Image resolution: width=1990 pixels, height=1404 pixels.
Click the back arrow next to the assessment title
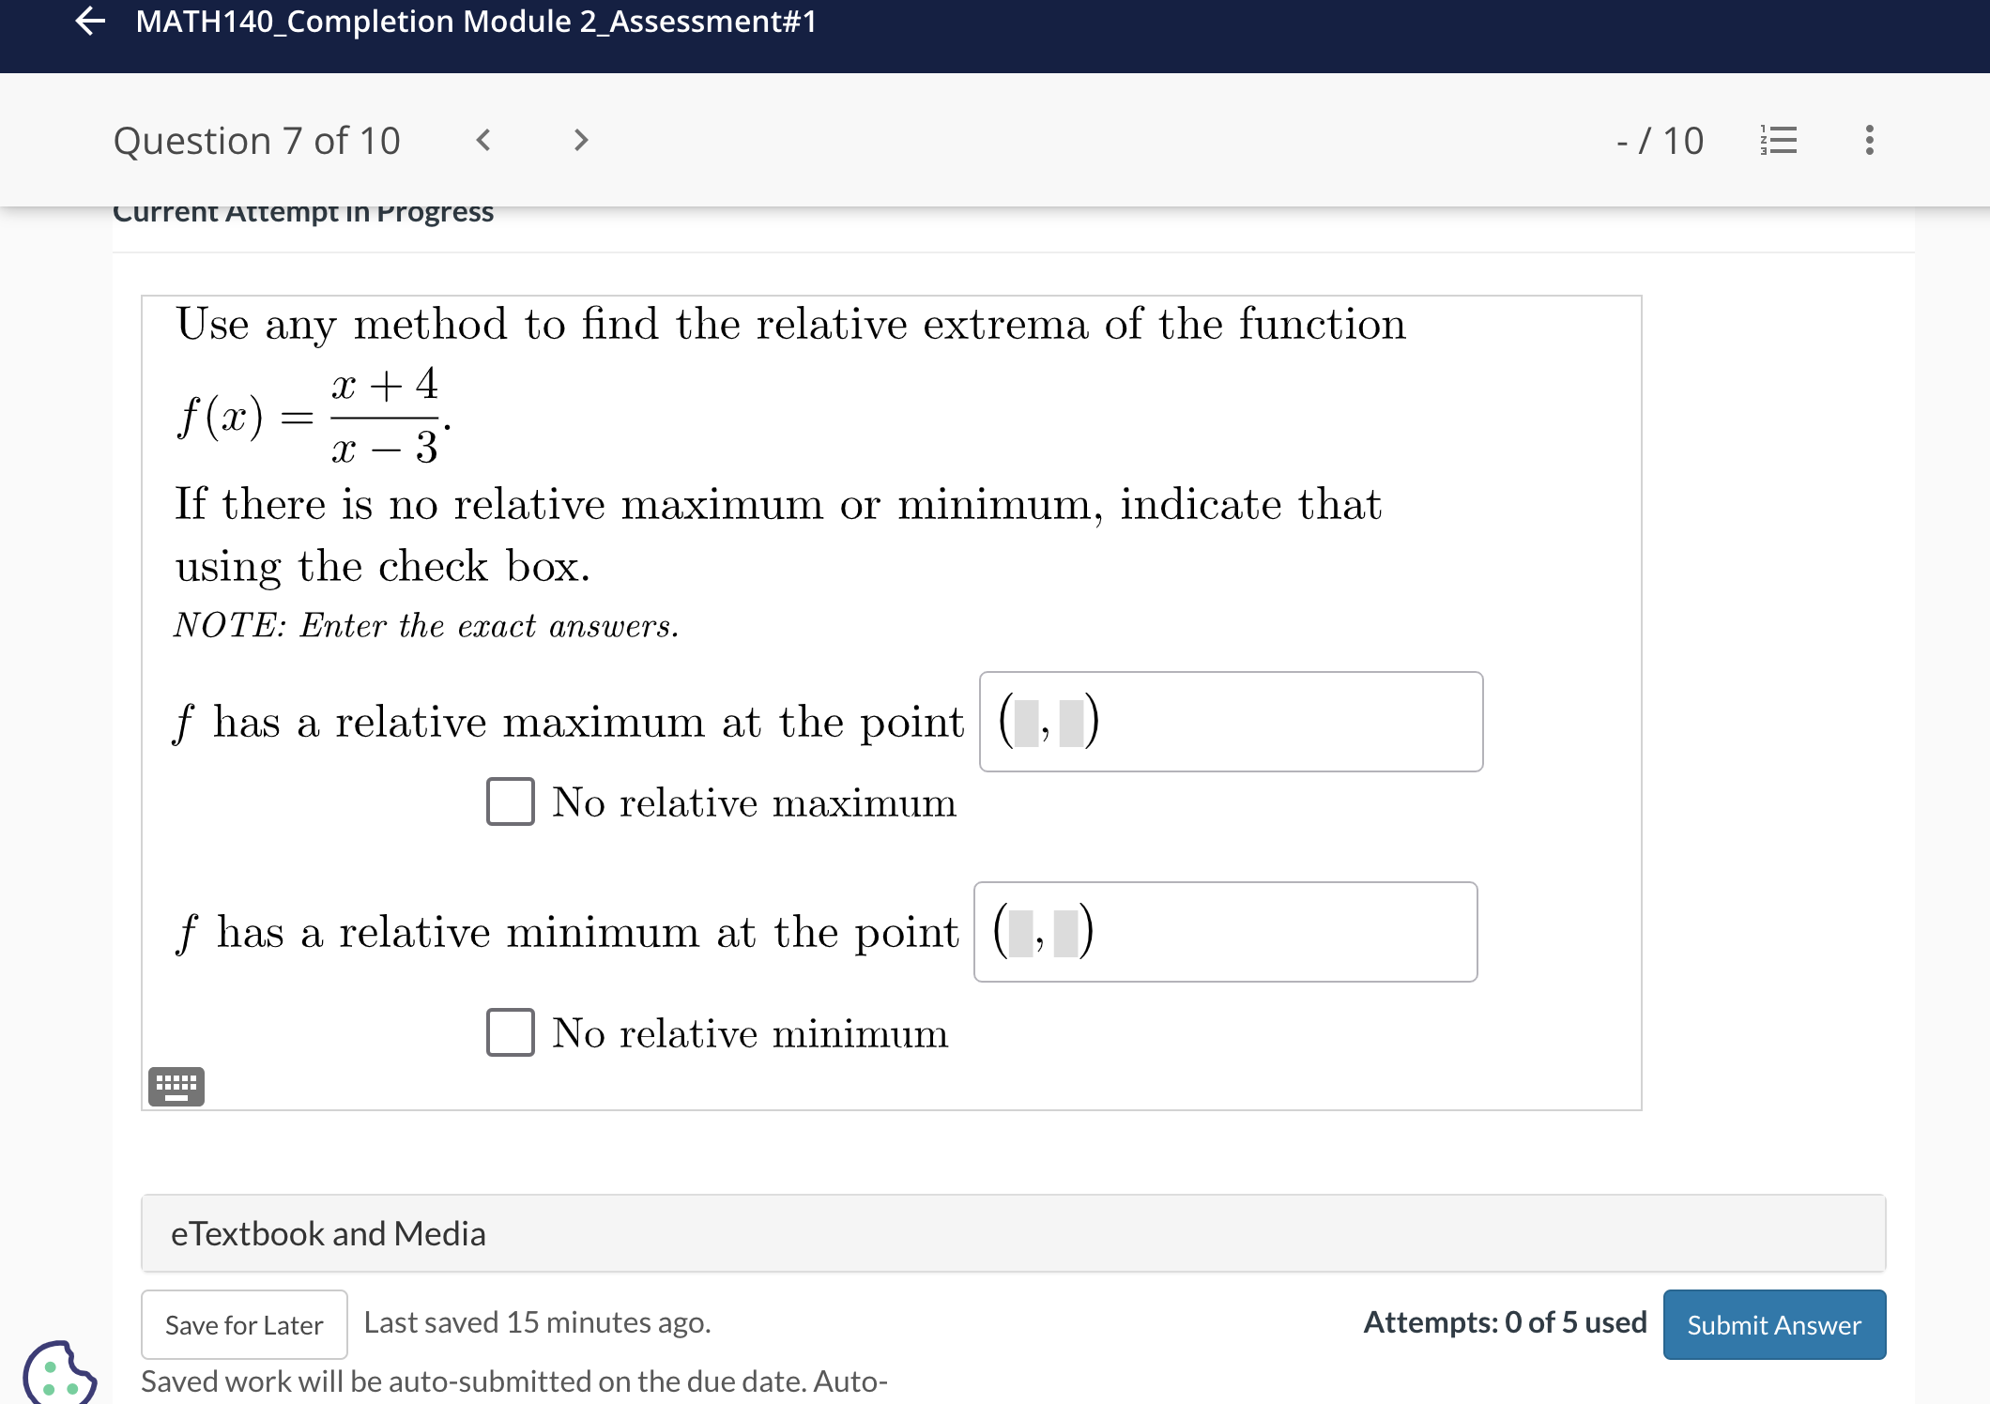click(90, 21)
